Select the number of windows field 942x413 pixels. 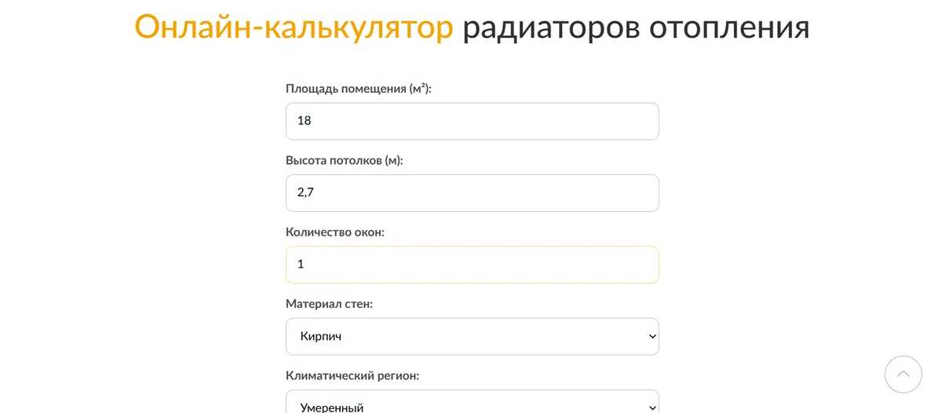472,265
